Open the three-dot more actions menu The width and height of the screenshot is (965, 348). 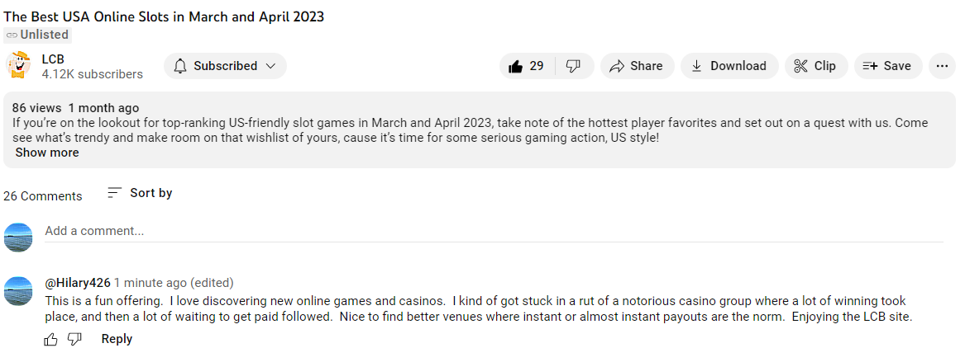[x=942, y=66]
